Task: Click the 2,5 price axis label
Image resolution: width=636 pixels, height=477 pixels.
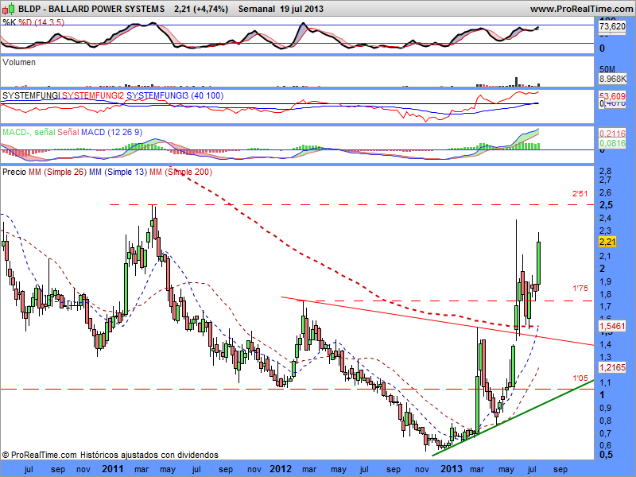Action: click(606, 205)
